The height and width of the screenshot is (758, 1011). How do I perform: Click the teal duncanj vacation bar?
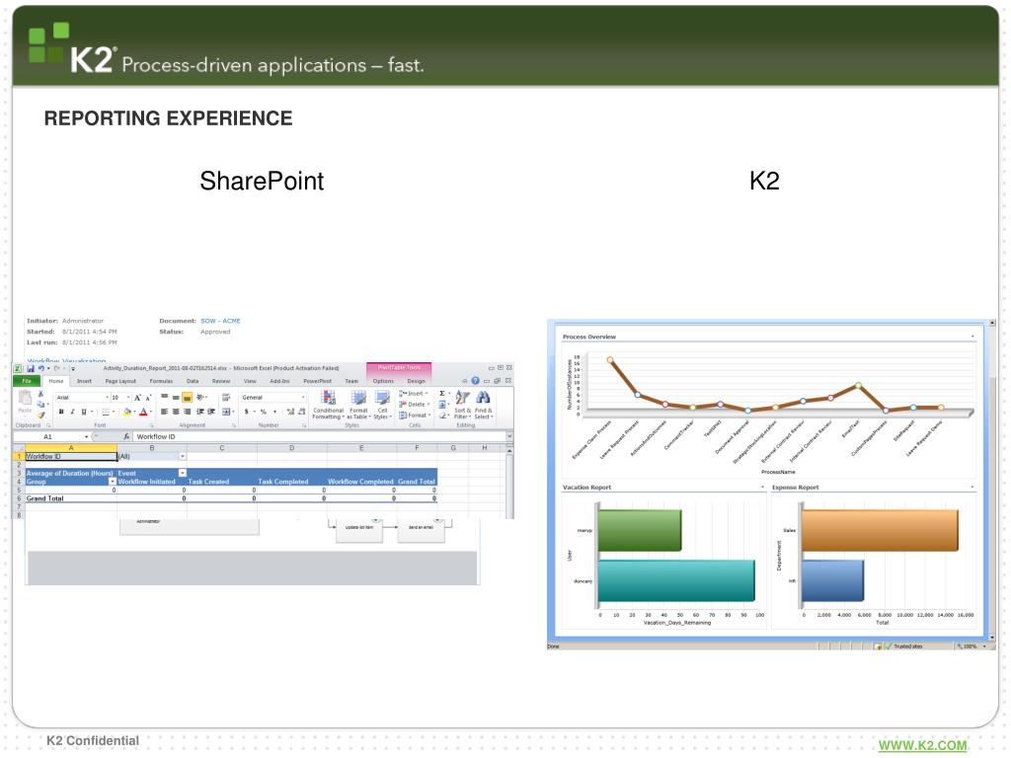[x=676, y=580]
